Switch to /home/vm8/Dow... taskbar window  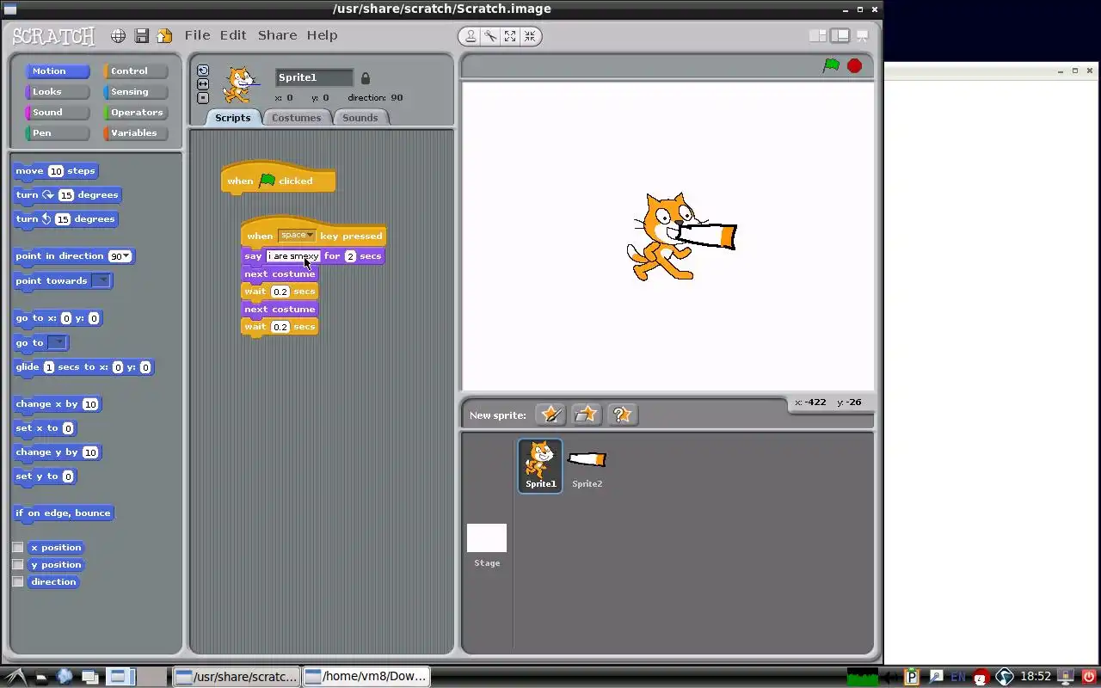coord(366,676)
